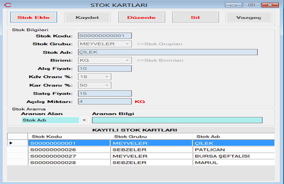
Task: Click the Düzenle button
Action: coord(141,17)
